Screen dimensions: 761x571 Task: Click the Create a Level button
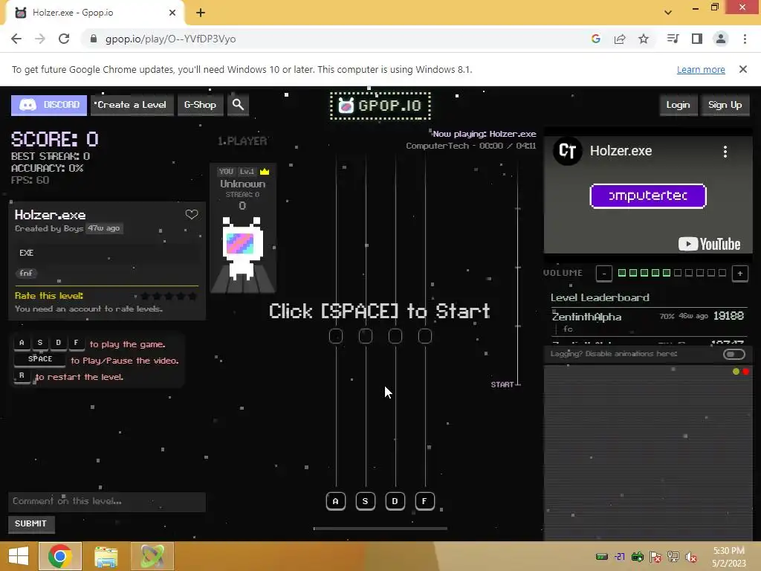tap(132, 105)
